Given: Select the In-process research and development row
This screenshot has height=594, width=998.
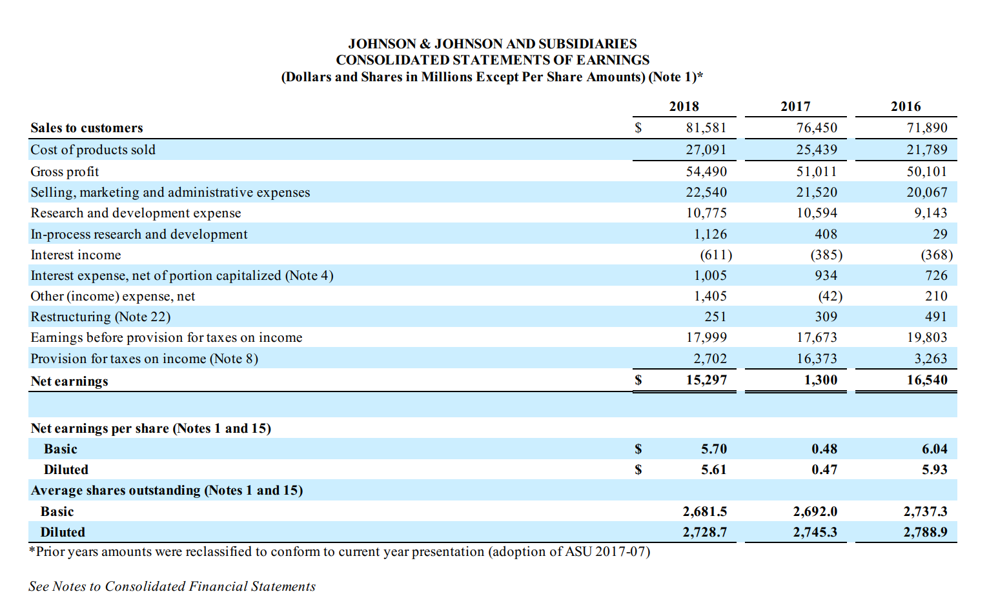Looking at the screenshot, I should (139, 234).
